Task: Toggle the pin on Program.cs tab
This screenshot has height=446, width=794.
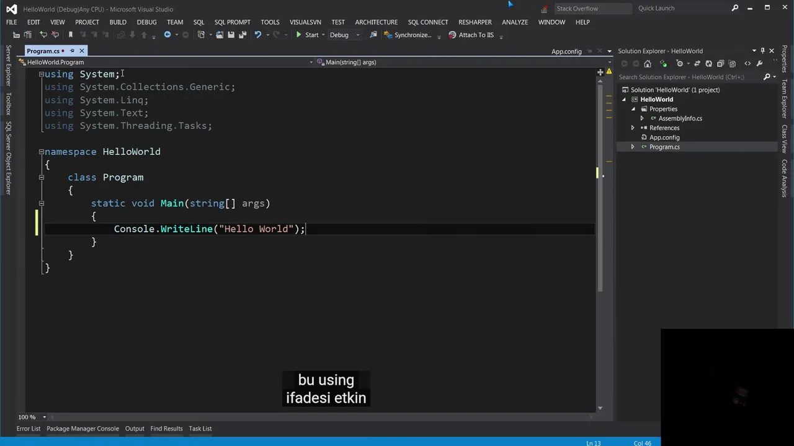Action: click(72, 51)
